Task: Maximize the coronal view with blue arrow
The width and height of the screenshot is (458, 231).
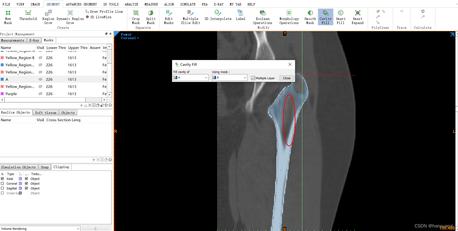Action: click(452, 35)
